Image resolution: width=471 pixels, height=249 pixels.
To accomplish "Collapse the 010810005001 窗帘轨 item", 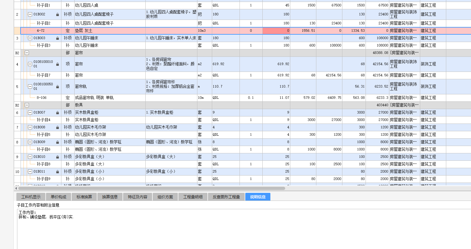I will click(30, 87).
